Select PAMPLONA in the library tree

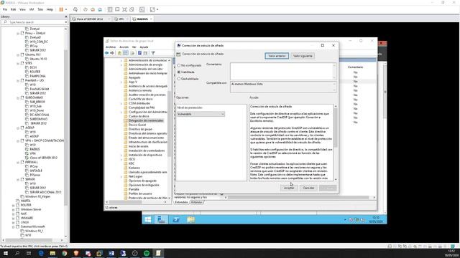click(x=37, y=76)
